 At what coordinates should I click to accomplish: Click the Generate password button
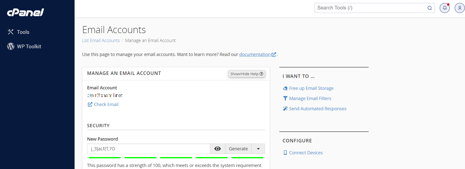[x=238, y=149]
